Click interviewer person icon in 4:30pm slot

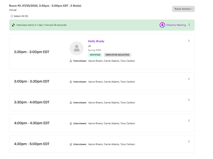(71, 144)
